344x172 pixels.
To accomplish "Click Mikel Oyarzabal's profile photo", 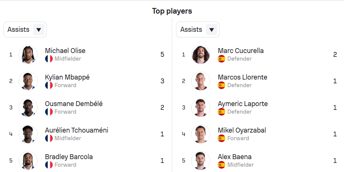I will coord(201,134).
